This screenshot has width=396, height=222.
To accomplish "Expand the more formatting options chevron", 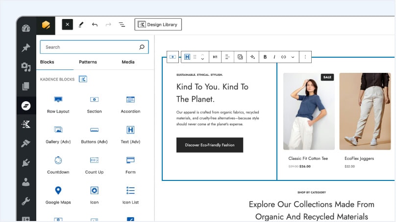I will [x=293, y=57].
